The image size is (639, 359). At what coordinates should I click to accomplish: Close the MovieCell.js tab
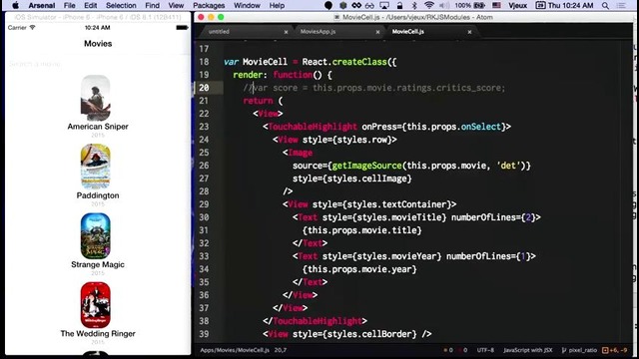click(469, 32)
